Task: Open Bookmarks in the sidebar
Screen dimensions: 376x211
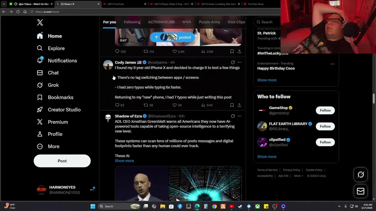Action: 55,97
